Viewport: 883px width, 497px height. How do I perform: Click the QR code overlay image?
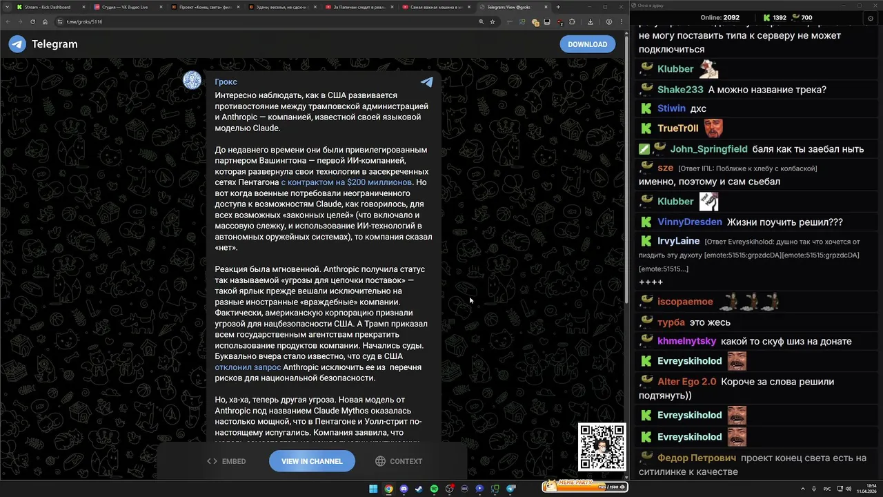602,447
